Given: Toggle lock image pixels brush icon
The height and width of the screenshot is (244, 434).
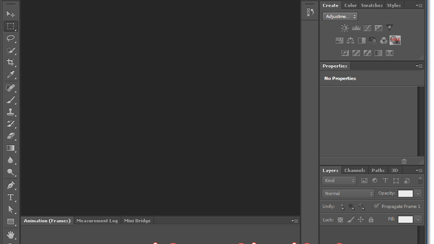Looking at the screenshot, I should [x=350, y=219].
